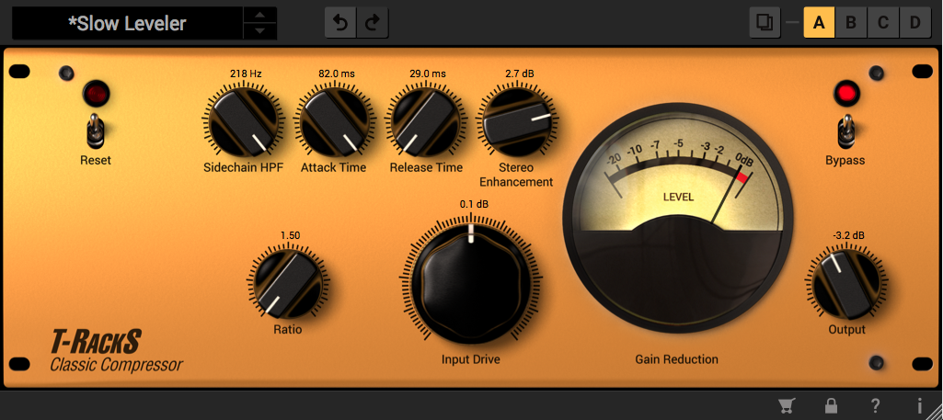Screen dimensions: 943x420
Task: Click the redo arrow button
Action: tap(373, 23)
